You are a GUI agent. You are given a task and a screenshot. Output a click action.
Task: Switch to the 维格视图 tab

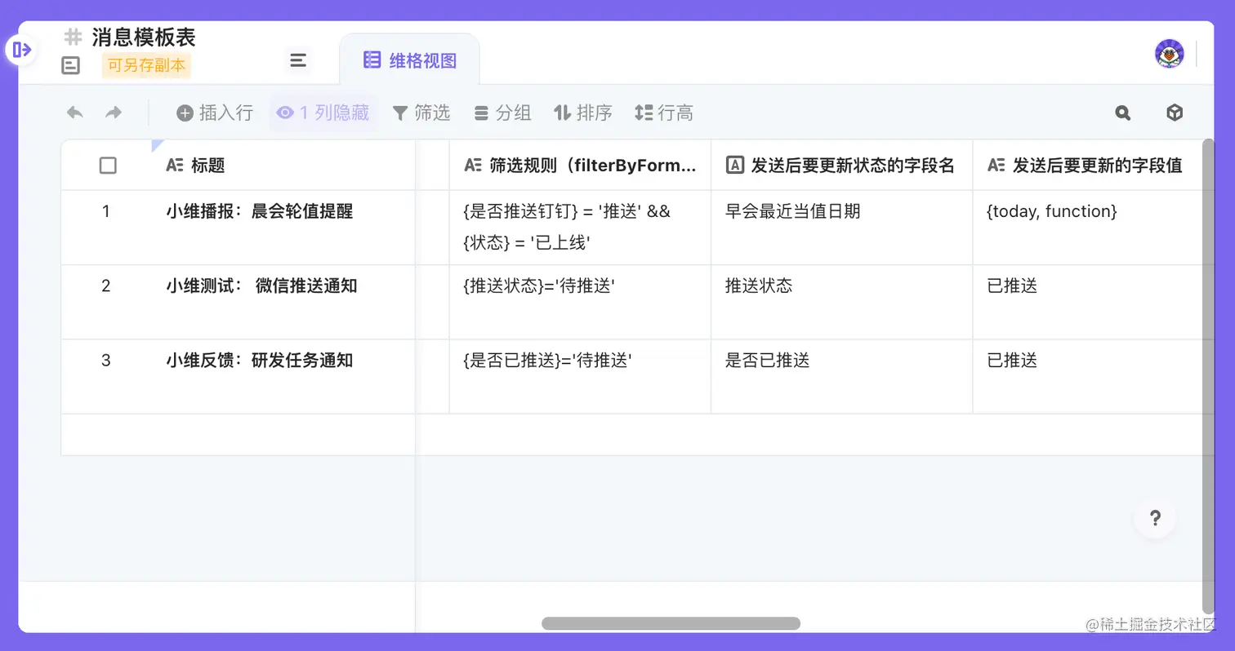pos(409,60)
